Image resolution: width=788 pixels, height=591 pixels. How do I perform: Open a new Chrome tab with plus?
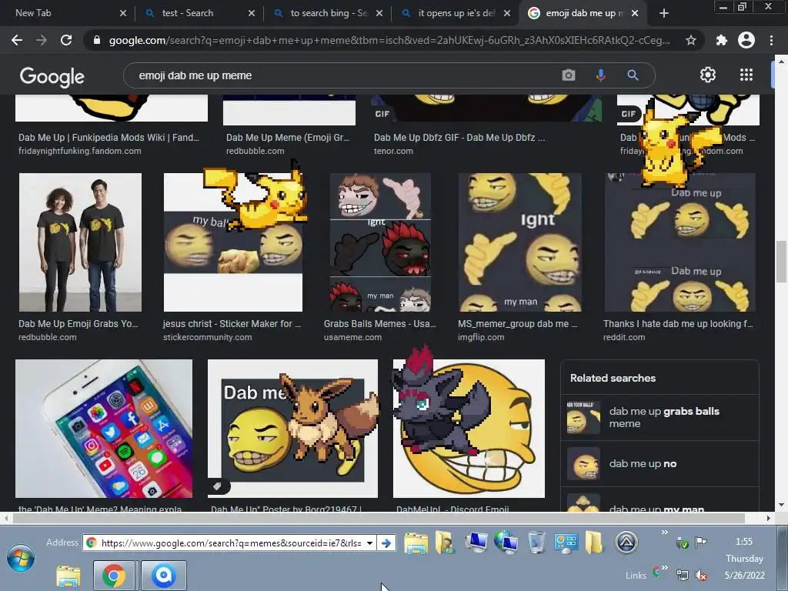664,13
